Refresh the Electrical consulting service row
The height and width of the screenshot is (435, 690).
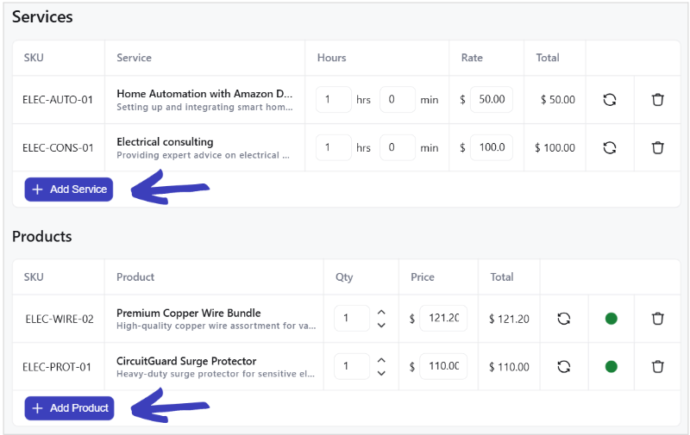(x=610, y=147)
